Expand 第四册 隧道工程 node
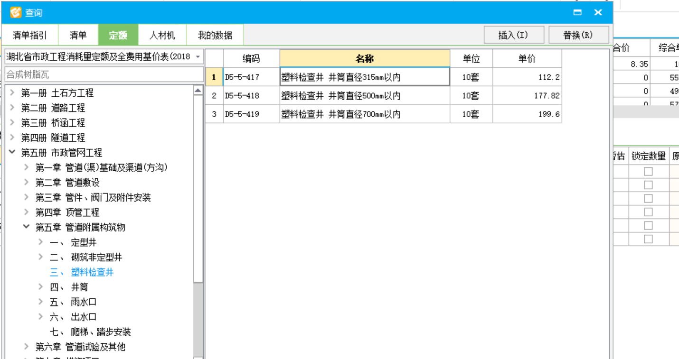This screenshot has height=359, width=679. 12,138
